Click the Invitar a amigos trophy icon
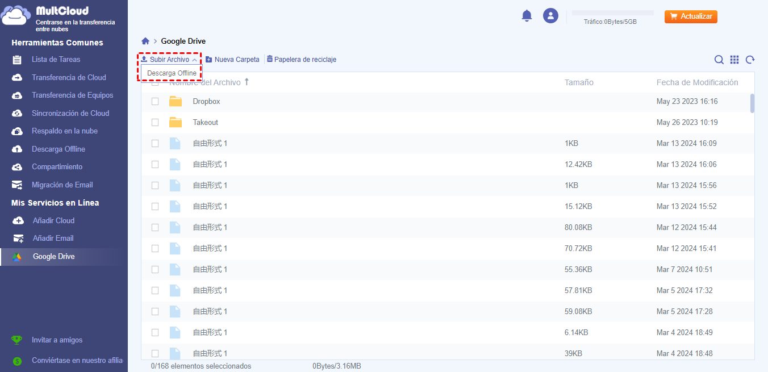 point(17,340)
